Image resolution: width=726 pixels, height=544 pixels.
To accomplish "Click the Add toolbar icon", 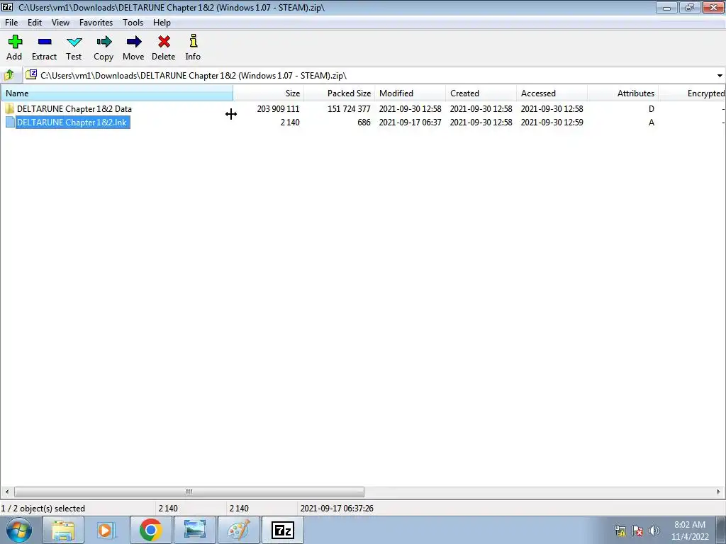I will coord(15,42).
